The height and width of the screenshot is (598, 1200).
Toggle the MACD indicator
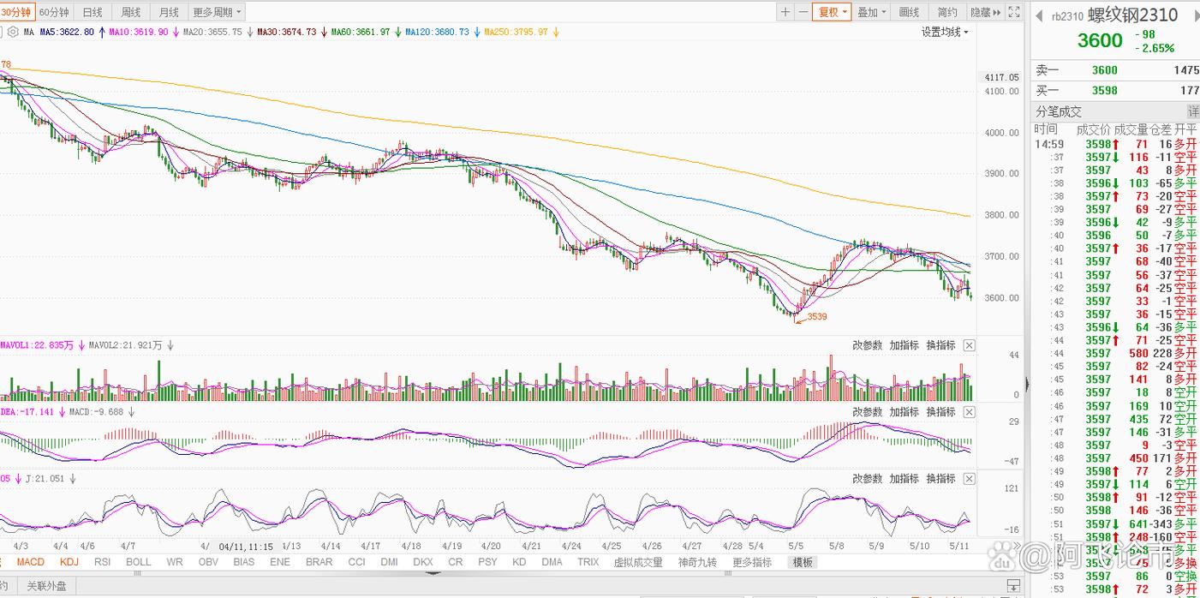tap(31, 562)
